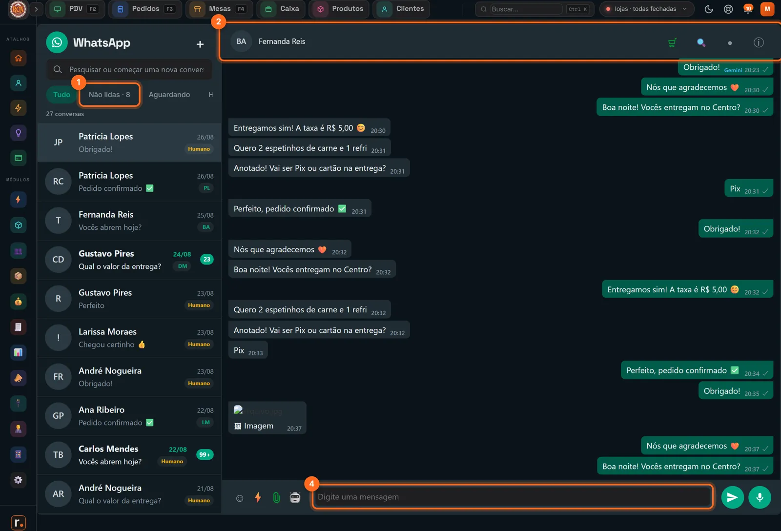Click the magnifying glass in chat header
Viewport: 781px width, 531px height.
pos(701,42)
